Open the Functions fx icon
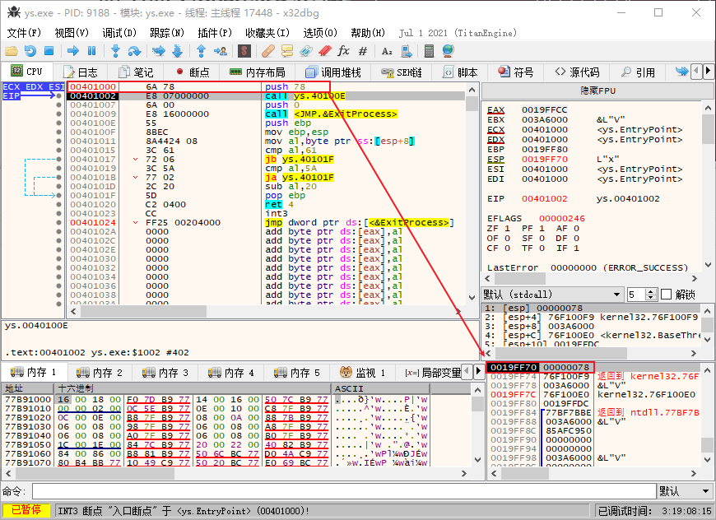 344,51
